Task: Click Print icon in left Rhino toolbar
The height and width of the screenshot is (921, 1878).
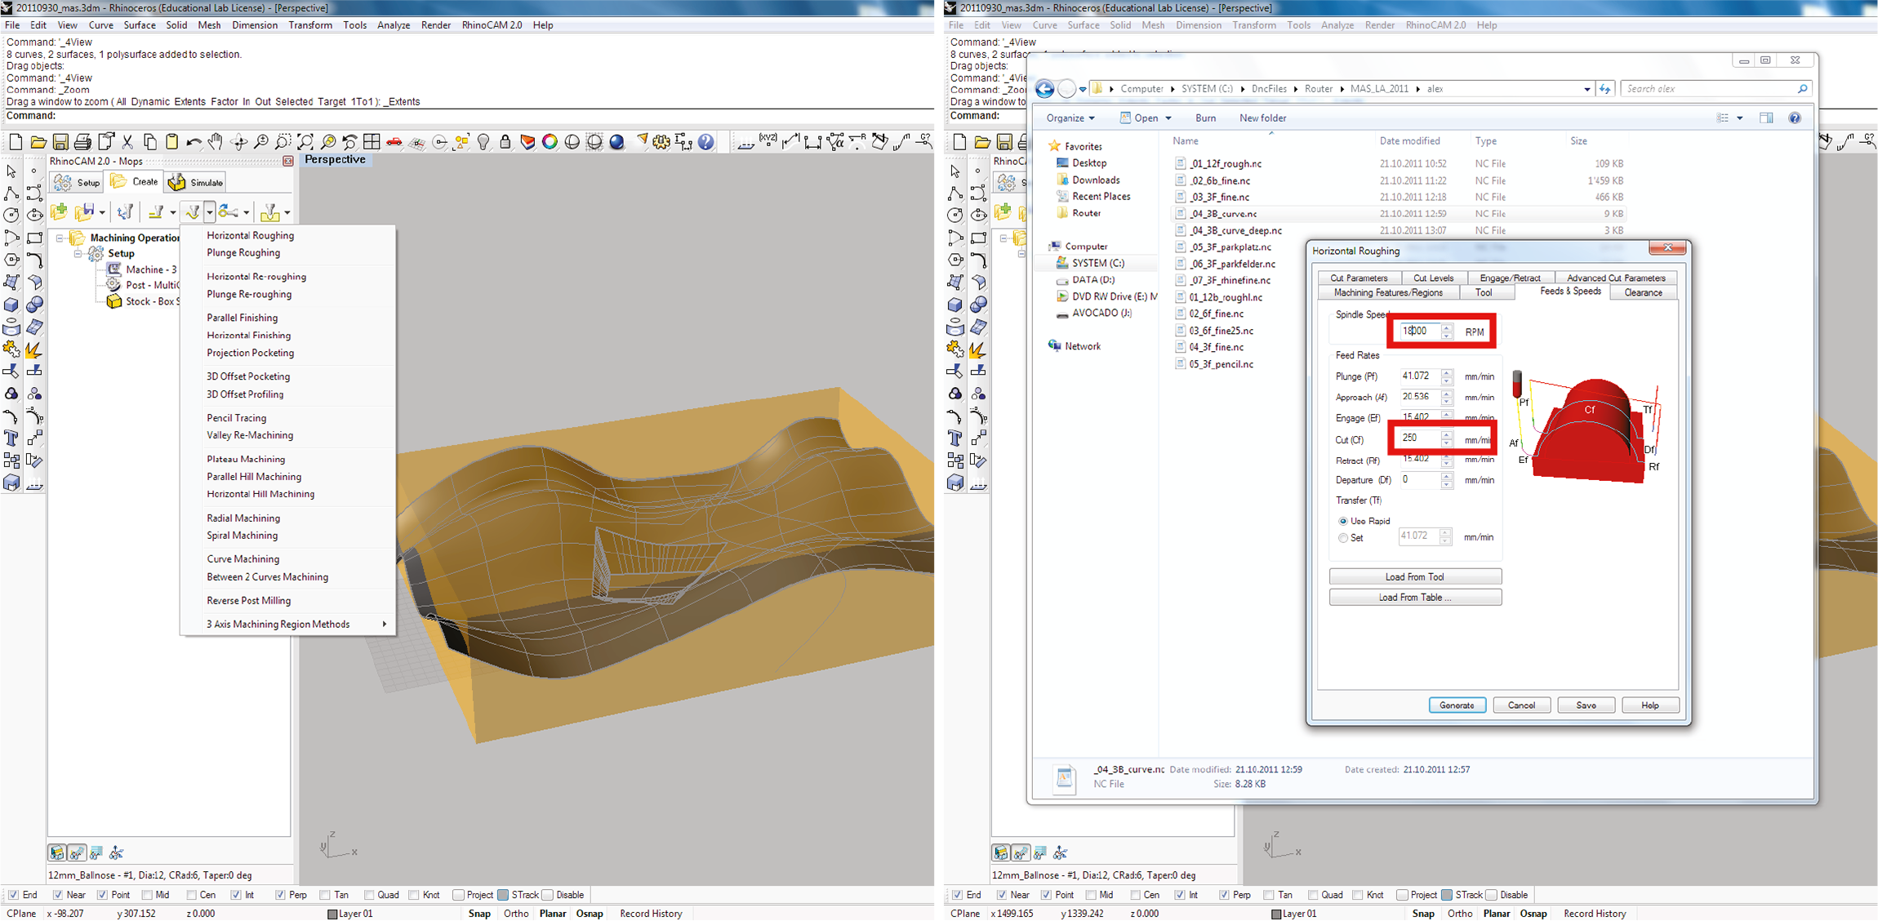Action: coord(82,142)
